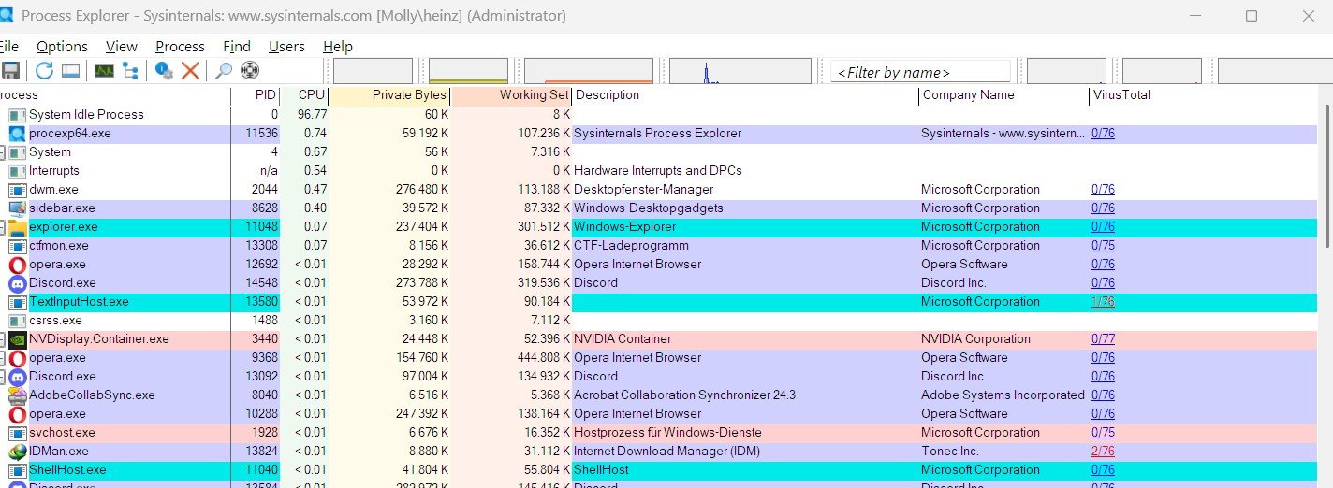Screen dimensions: 1333x488
Task: Click Opera icon for PID 10288
Action: (17, 414)
